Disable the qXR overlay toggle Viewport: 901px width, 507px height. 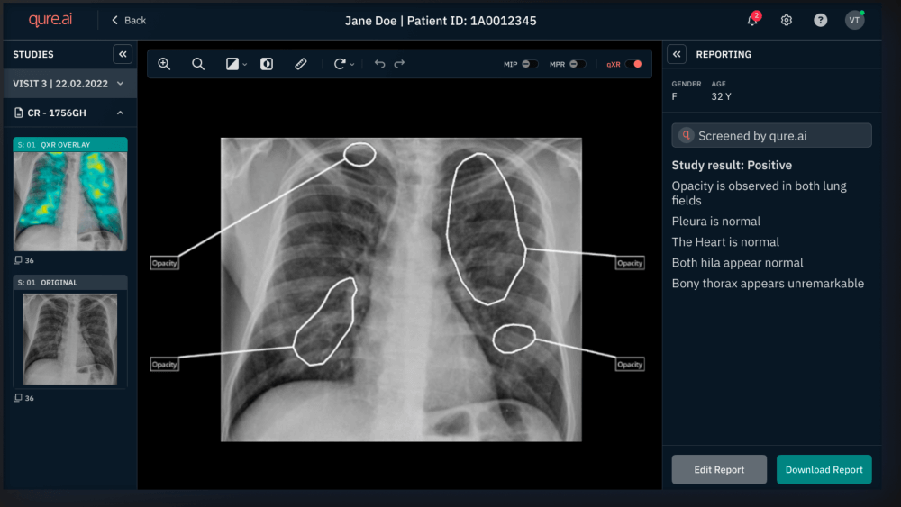634,64
